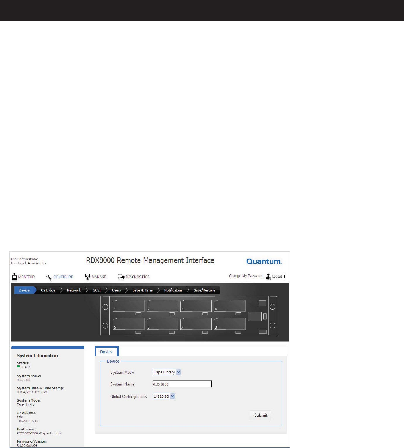Click the User Level: Administrator text
Screen dimensions: 404x448
(x=29, y=263)
